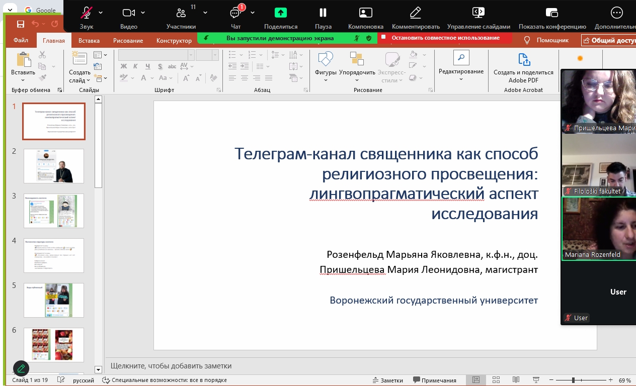Toggle the Notes (Заметки) pane

(x=388, y=380)
